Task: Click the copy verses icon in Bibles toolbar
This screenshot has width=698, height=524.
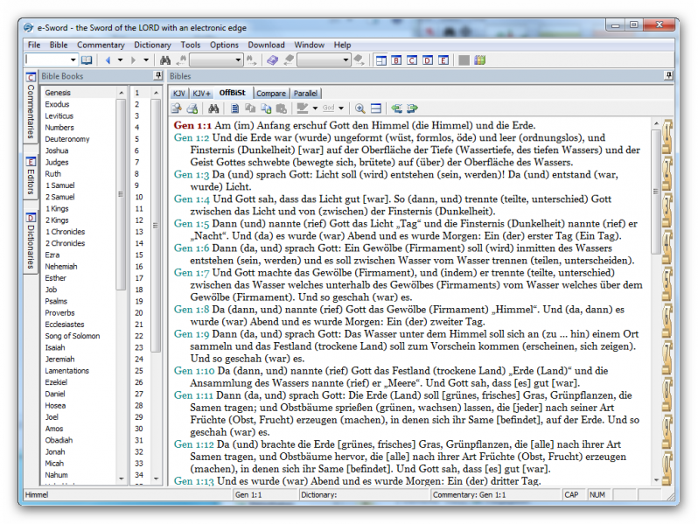Action: coord(250,108)
